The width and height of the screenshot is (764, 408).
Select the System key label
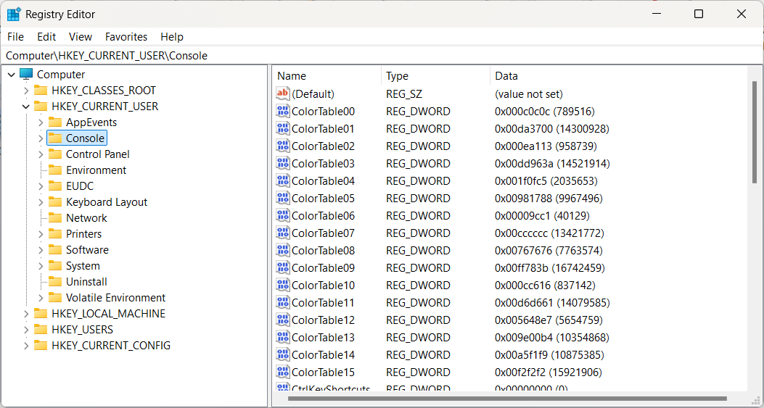click(x=83, y=266)
